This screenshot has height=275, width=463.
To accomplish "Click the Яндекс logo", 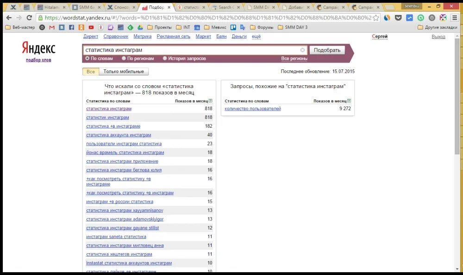I will [x=39, y=48].
